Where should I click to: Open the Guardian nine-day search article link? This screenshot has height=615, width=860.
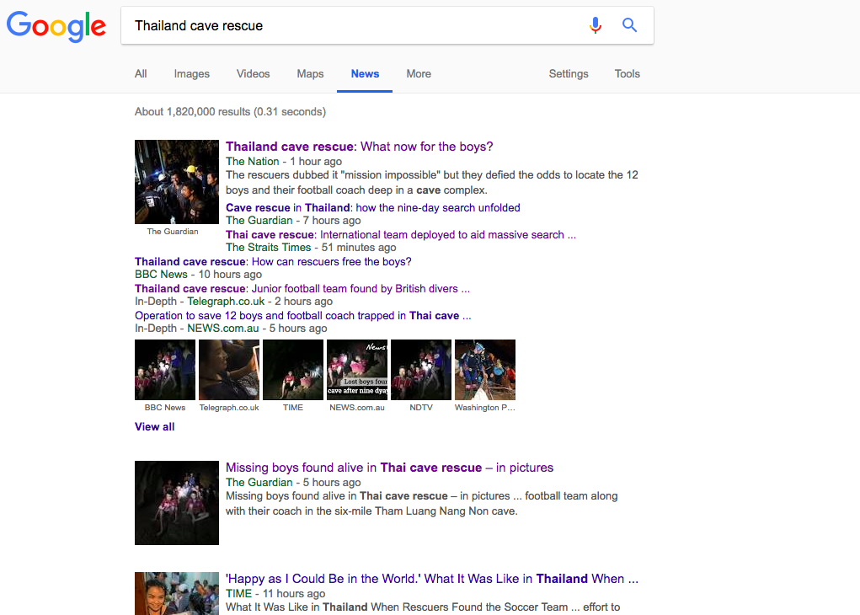pos(373,207)
